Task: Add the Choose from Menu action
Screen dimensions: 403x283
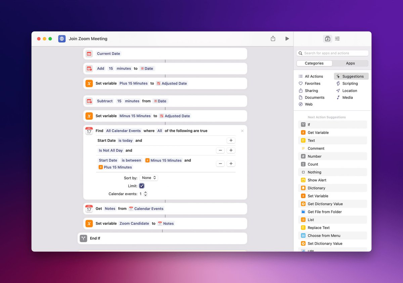Action: pyautogui.click(x=332, y=236)
